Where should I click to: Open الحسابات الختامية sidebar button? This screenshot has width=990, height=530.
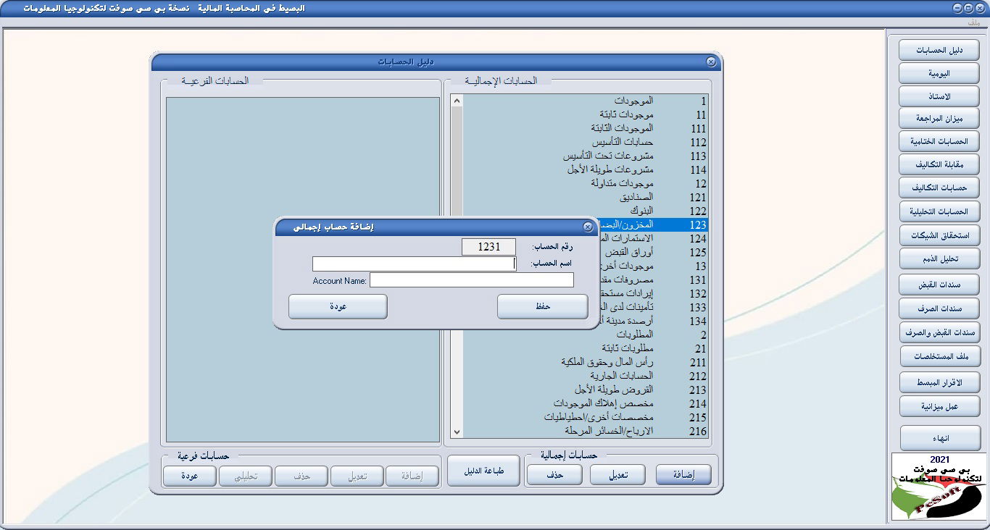click(x=939, y=141)
